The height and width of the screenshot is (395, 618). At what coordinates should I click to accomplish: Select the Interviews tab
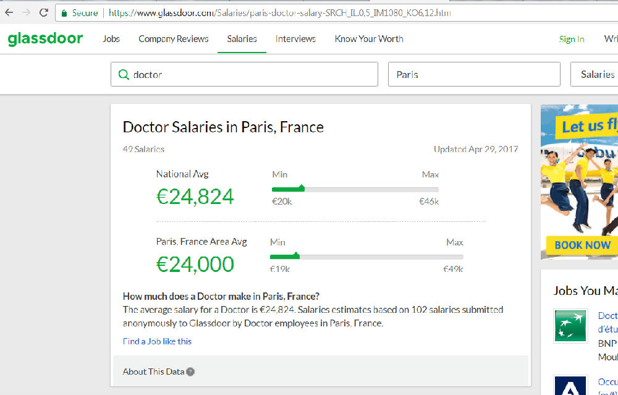[x=295, y=39]
